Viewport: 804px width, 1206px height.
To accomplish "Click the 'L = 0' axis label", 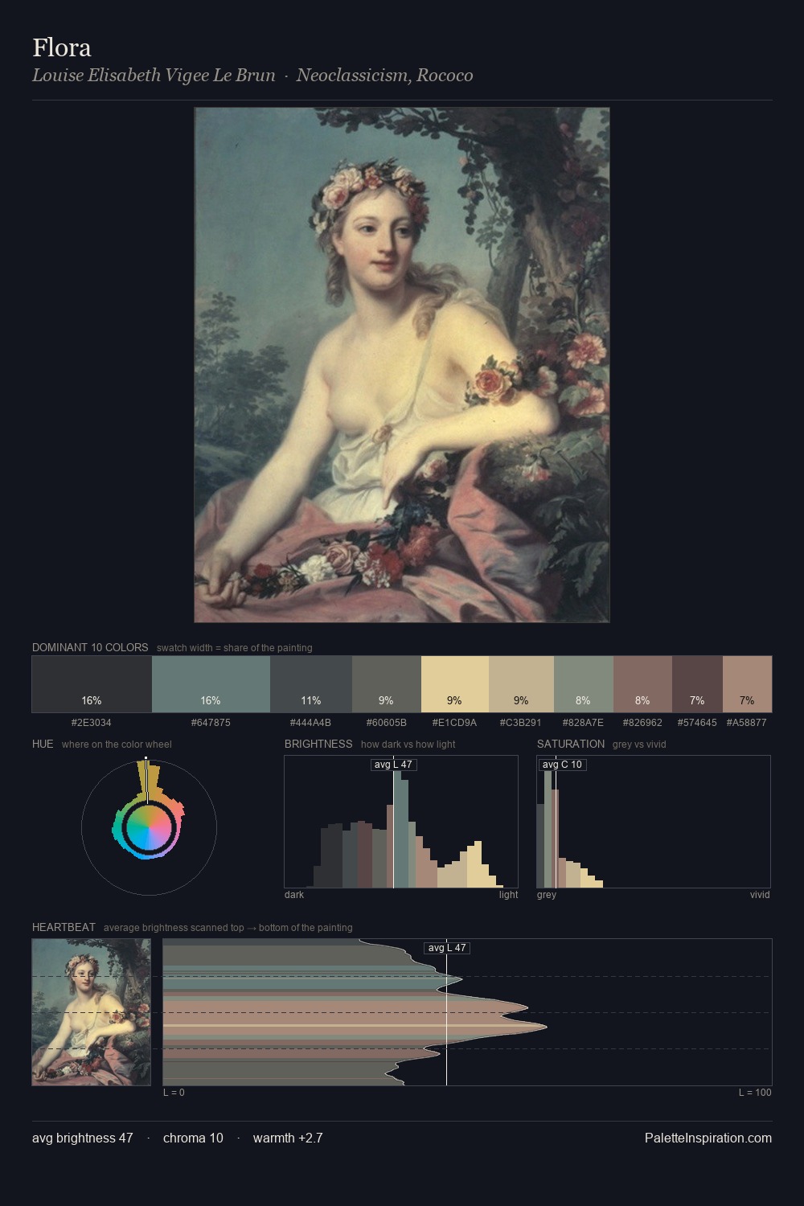I will (174, 1093).
